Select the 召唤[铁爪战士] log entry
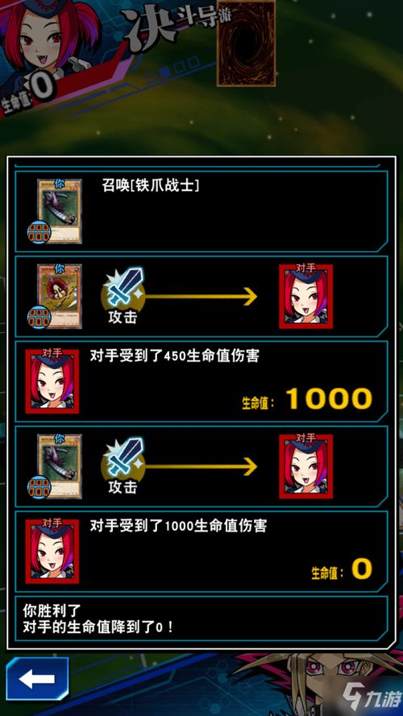The image size is (403, 716). [x=201, y=212]
